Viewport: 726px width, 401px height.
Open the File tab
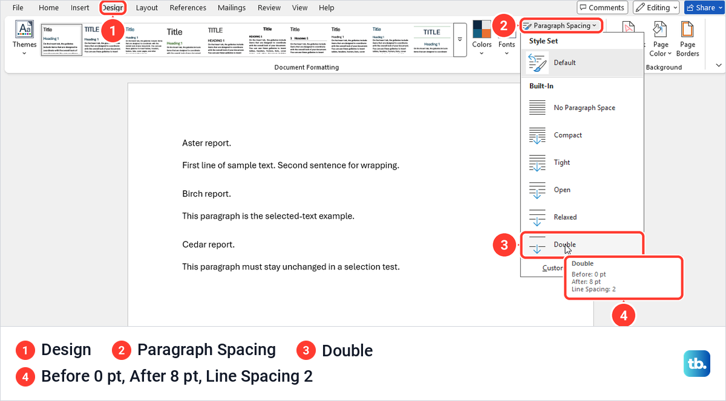[18, 8]
